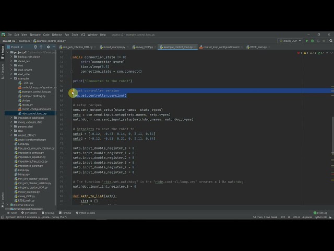This screenshot has width=334, height=251.
Task: Click the 4 spaces indent status
Action: (x=307, y=218)
